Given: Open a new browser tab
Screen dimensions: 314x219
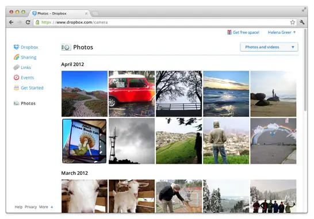Looking at the screenshot, I should (95, 14).
